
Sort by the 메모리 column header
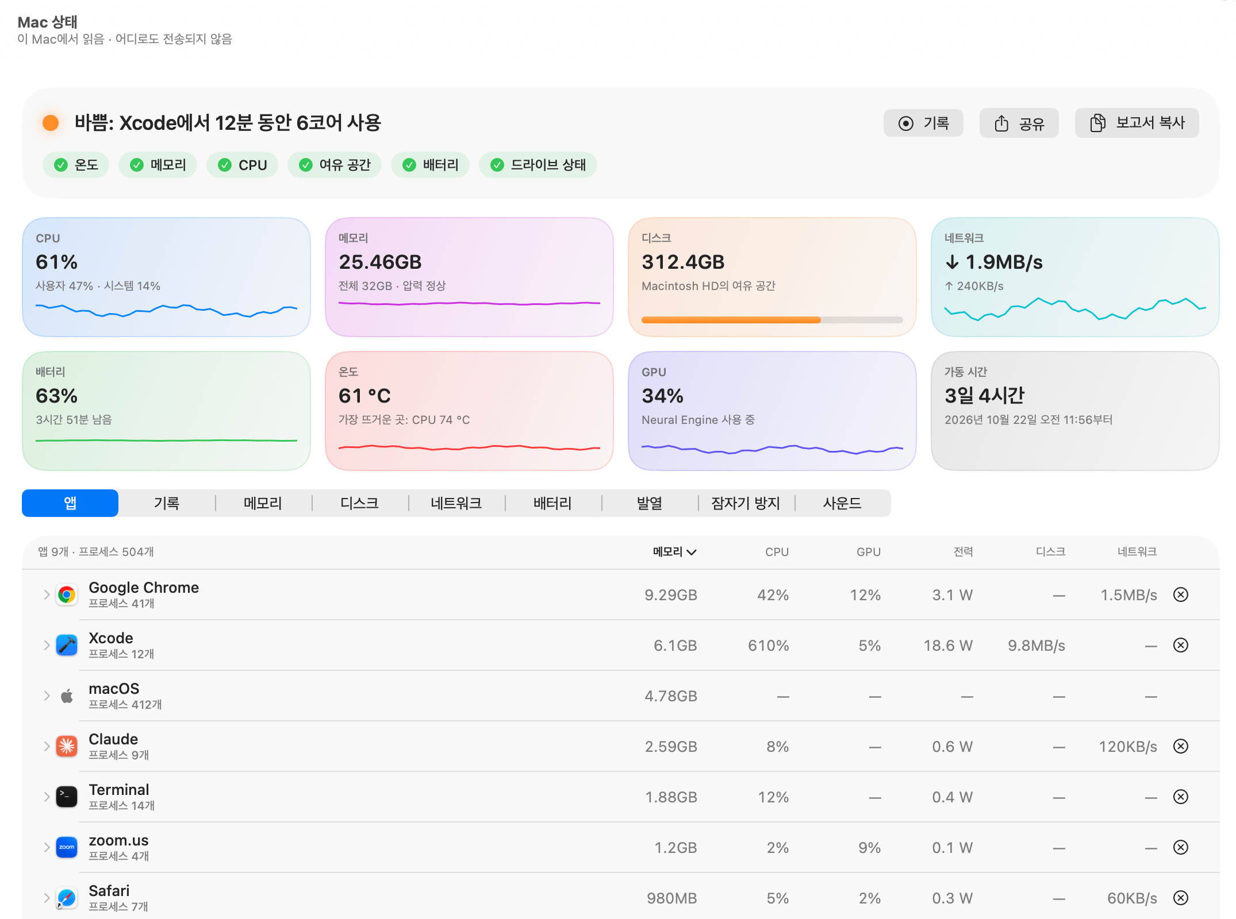[x=674, y=552]
